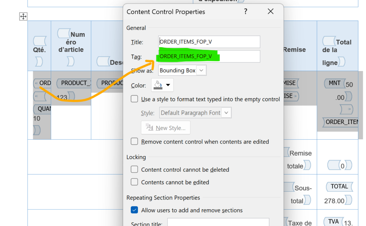Click the Total de la ligne header

(337, 52)
